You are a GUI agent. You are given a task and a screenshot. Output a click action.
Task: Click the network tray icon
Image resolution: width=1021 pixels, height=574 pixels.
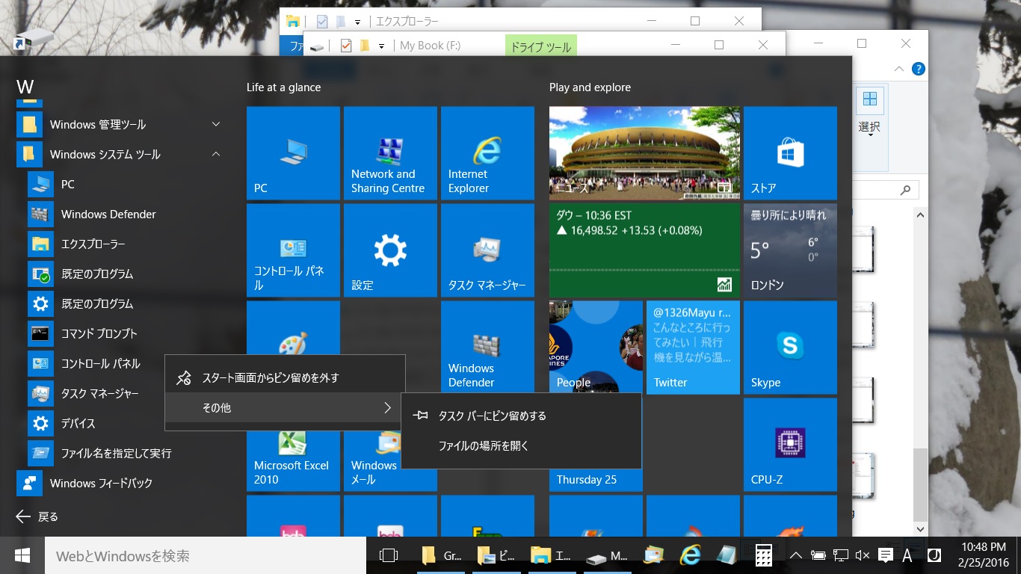click(840, 555)
